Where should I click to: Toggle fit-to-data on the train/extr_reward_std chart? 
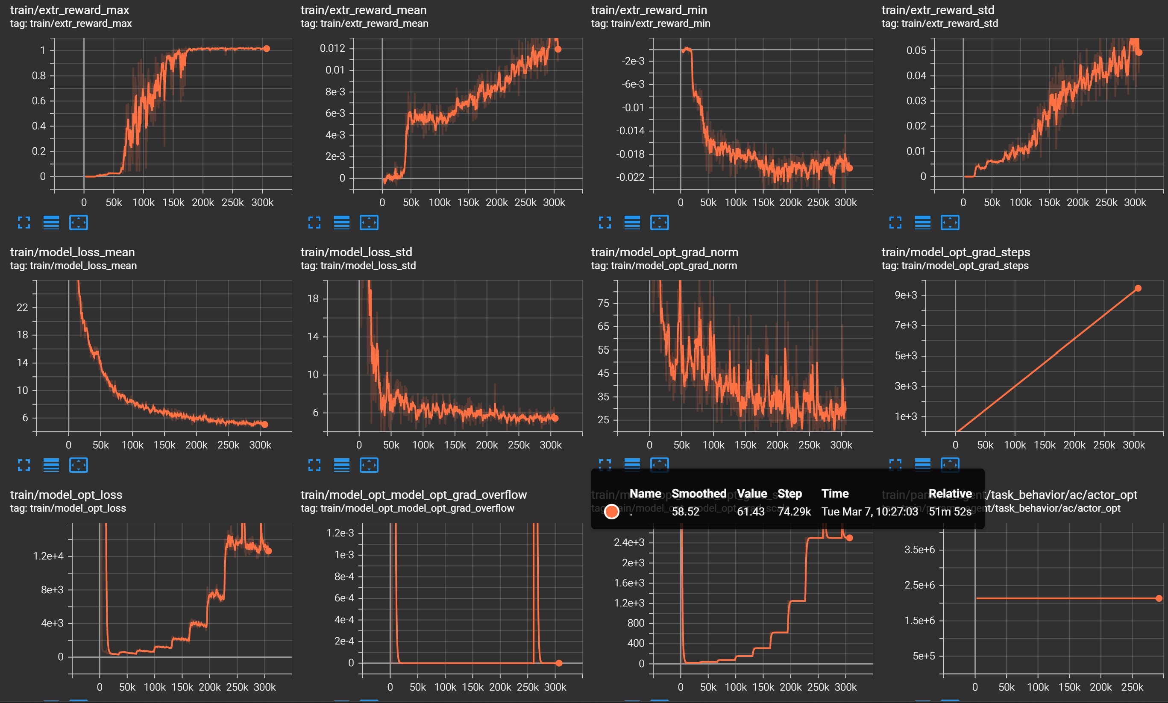pos(951,223)
